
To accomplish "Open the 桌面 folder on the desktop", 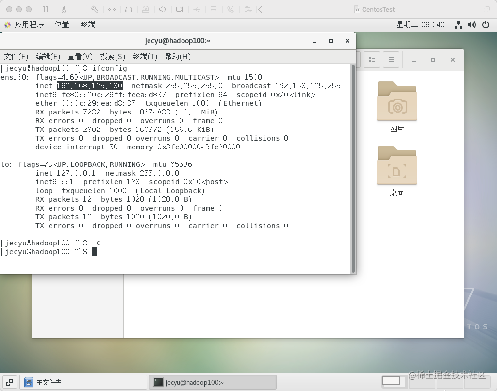I will (397, 165).
